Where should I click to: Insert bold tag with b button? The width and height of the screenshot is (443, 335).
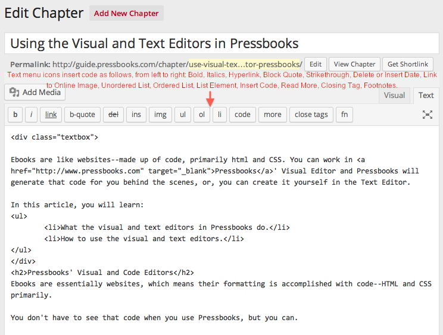click(x=15, y=115)
